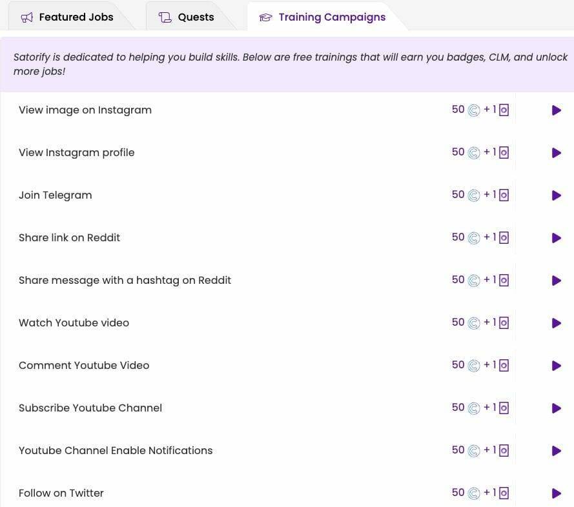574x507 pixels.
Task: Begin the Subscribe Youtube Channel training
Action: click(557, 408)
